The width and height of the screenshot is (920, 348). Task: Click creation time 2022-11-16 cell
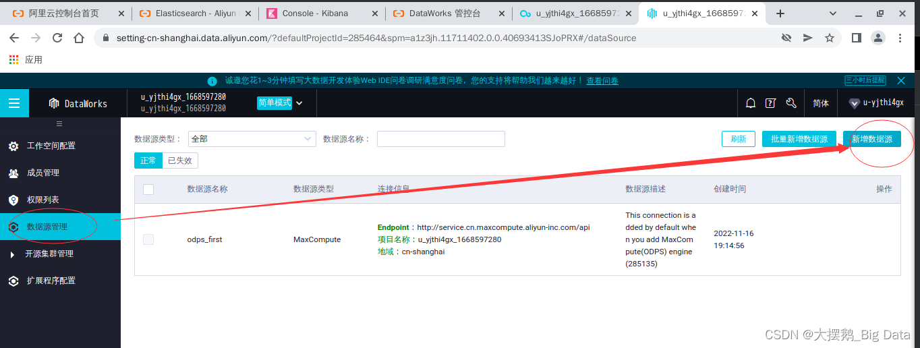734,239
